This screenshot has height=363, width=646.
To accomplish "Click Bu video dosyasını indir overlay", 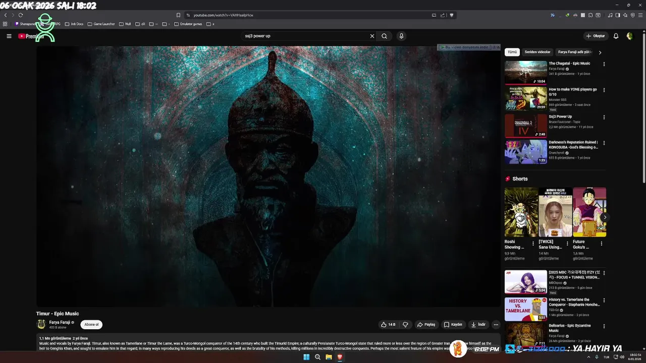I will click(464, 47).
